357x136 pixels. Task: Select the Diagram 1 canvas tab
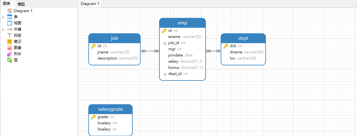(x=90, y=4)
